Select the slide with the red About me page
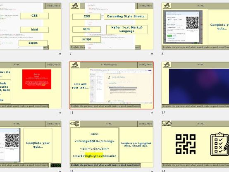Viewport: 229px width, 172px height. tap(31, 85)
